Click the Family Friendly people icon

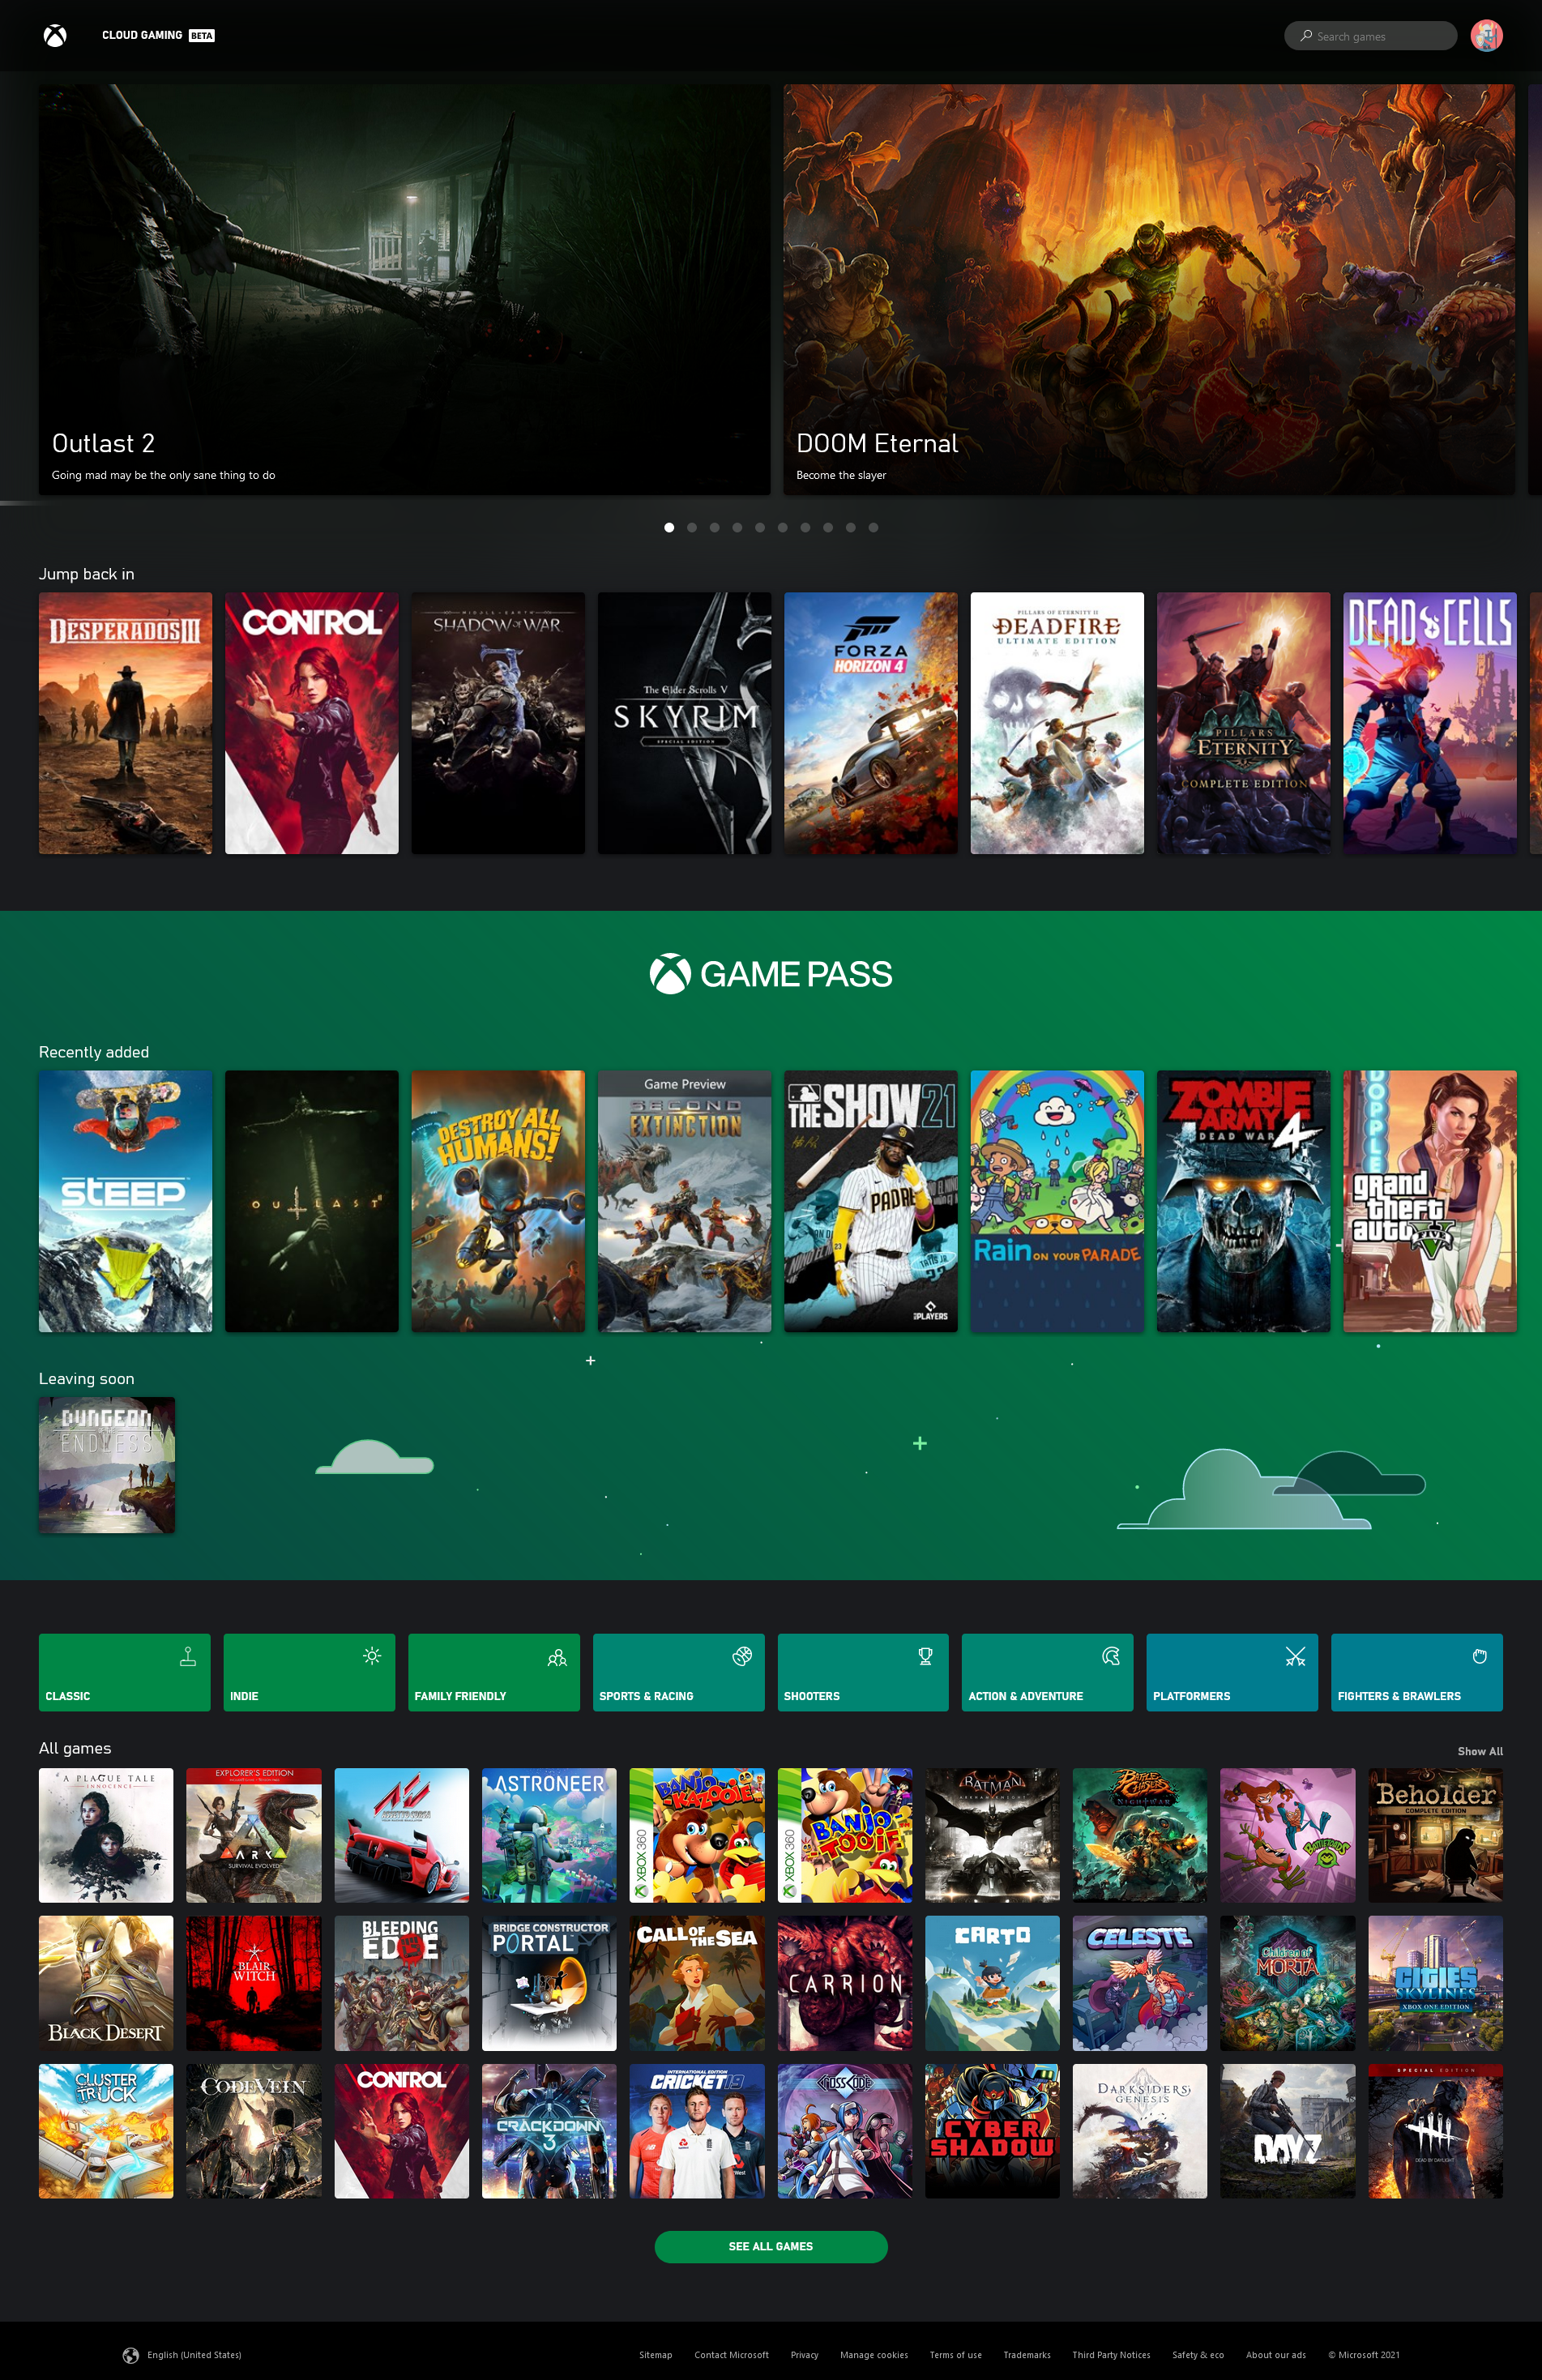click(x=557, y=1657)
